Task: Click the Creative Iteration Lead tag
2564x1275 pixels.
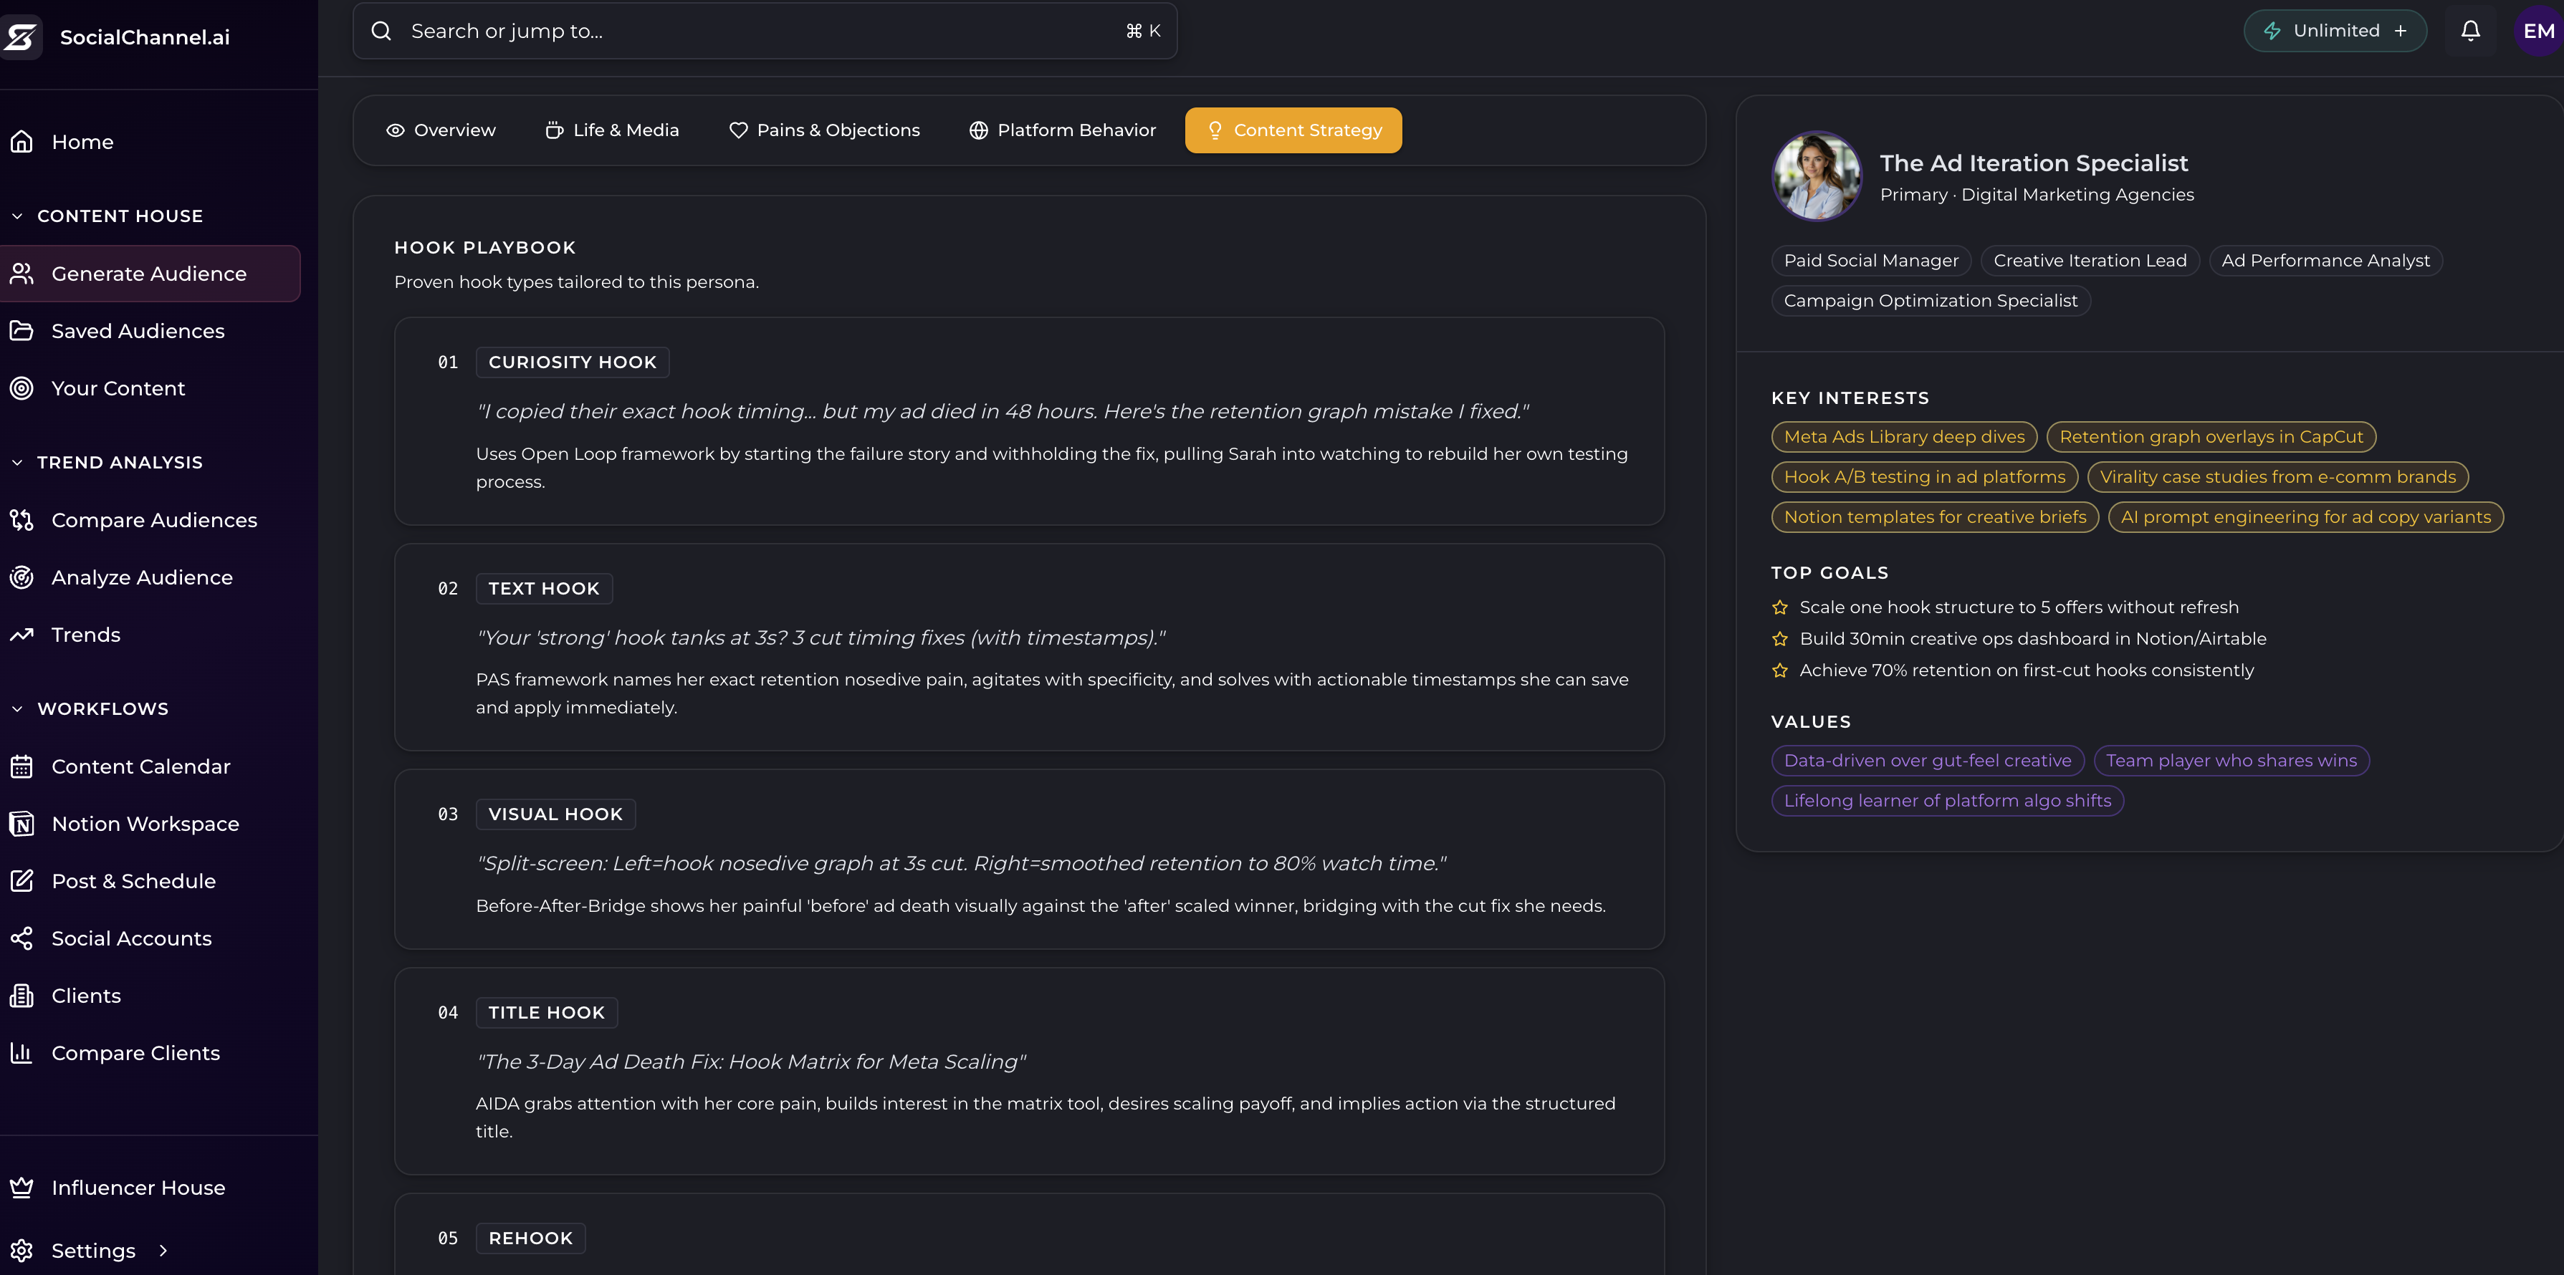Action: pyautogui.click(x=2090, y=261)
